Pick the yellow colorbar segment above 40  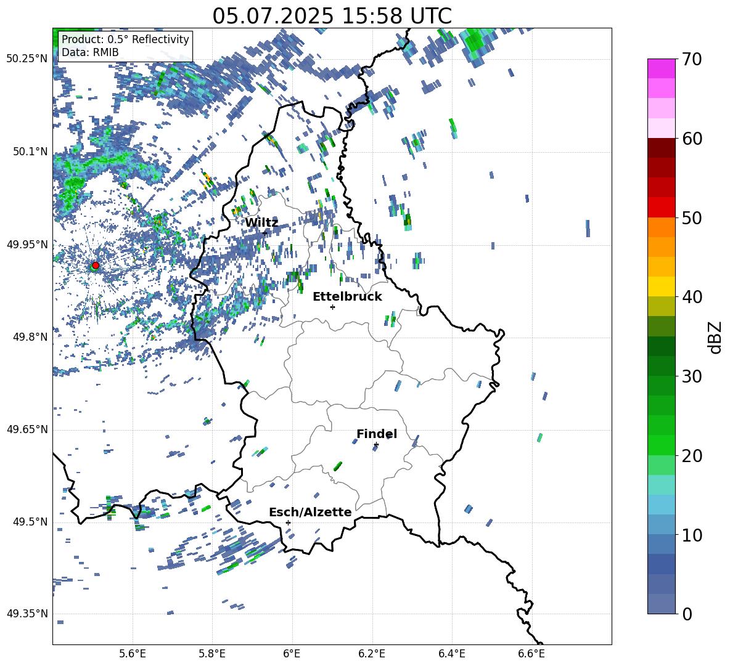tap(661, 286)
